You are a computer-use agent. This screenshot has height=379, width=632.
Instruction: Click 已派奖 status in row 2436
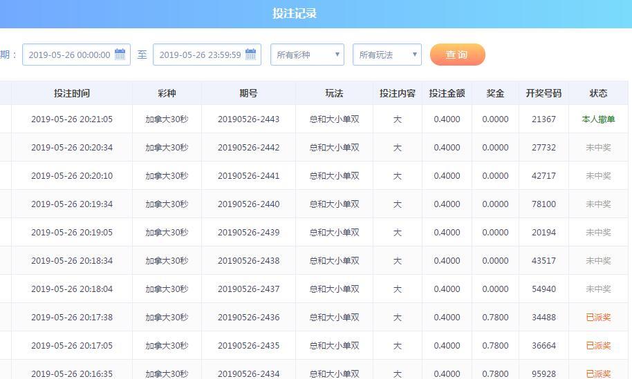(x=598, y=318)
